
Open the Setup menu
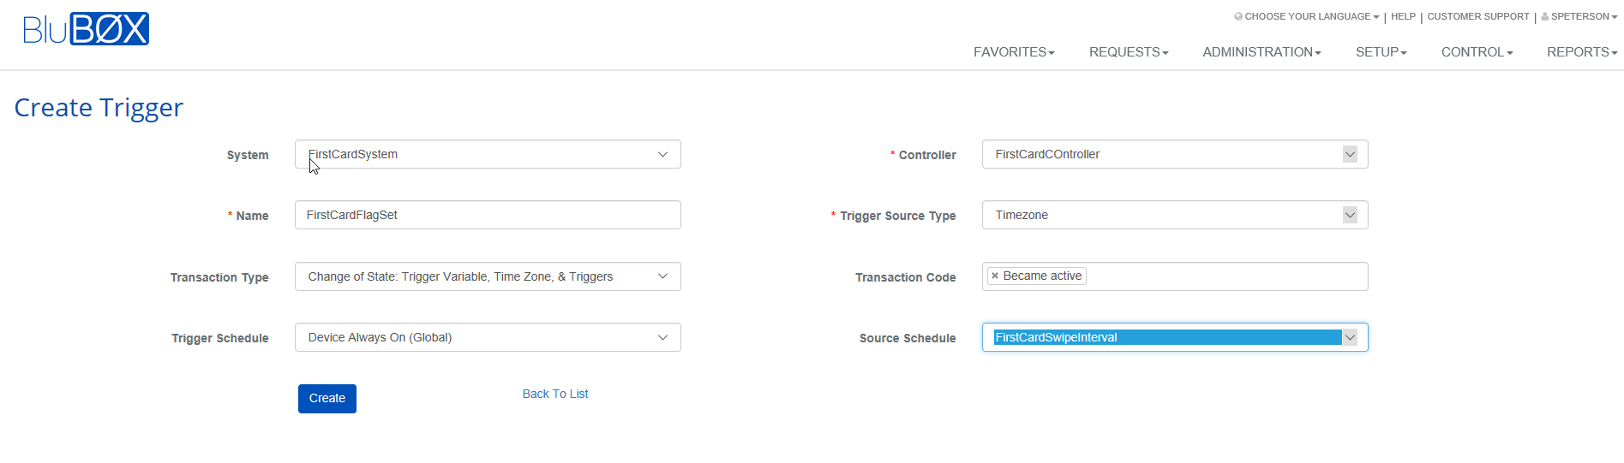1381,52
